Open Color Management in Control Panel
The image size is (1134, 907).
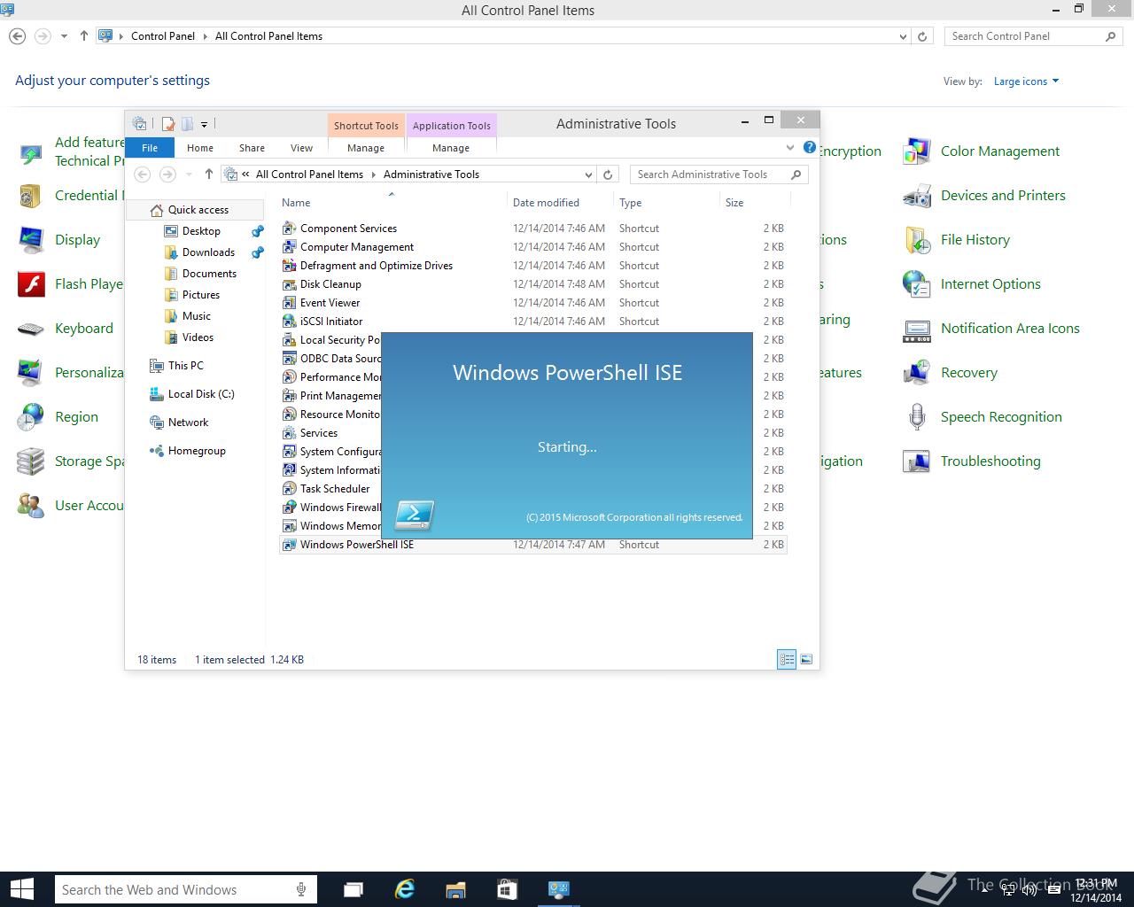pyautogui.click(x=916, y=151)
